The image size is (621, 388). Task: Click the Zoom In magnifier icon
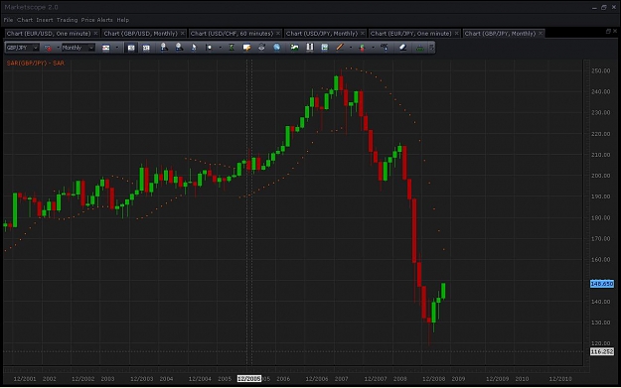coord(164,47)
